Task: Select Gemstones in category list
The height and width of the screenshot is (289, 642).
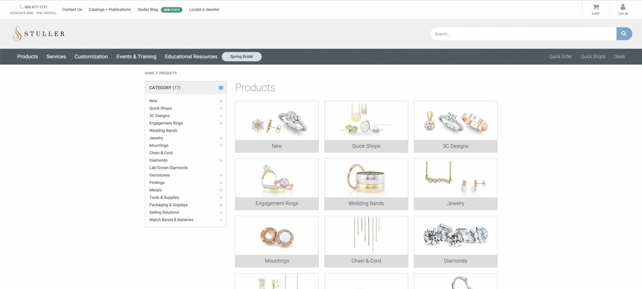Action: 159,175
